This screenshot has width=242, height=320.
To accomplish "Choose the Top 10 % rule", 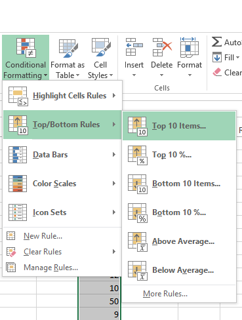I will [x=179, y=155].
